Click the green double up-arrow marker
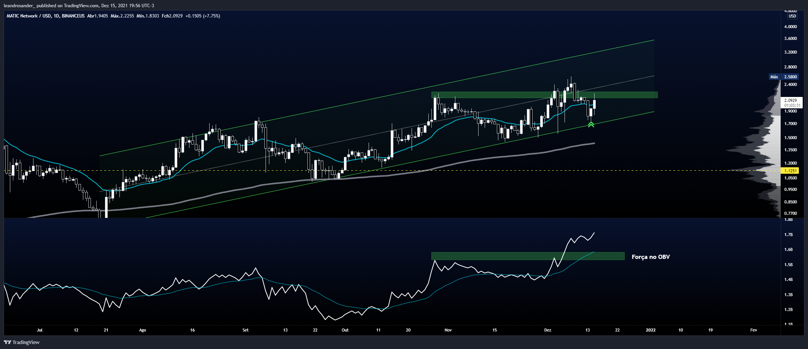This screenshot has height=349, width=808. 591,124
